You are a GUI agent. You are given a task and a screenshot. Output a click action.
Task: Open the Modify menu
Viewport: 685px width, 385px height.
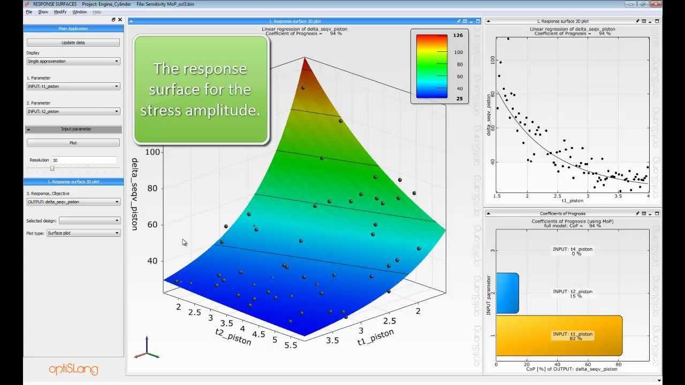60,12
